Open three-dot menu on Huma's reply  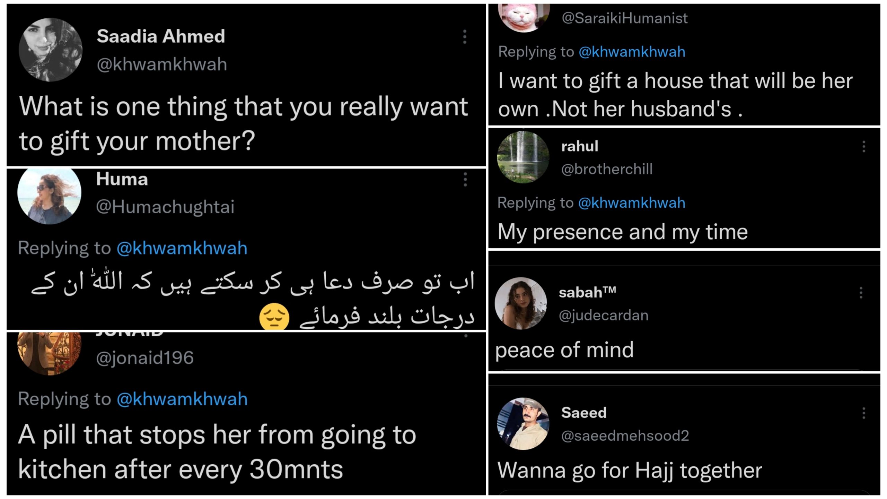465,179
